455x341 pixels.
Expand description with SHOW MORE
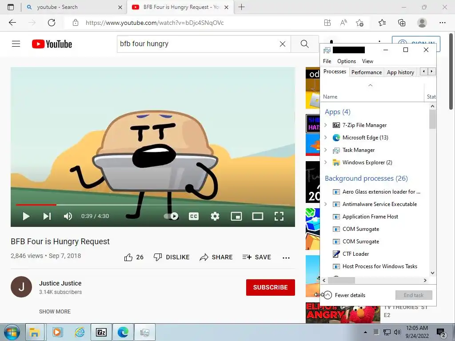pos(55,311)
